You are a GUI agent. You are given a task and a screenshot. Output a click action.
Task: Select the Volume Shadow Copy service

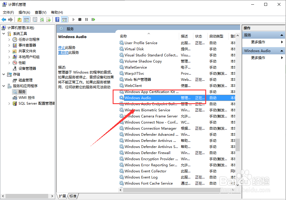click(x=177, y=61)
